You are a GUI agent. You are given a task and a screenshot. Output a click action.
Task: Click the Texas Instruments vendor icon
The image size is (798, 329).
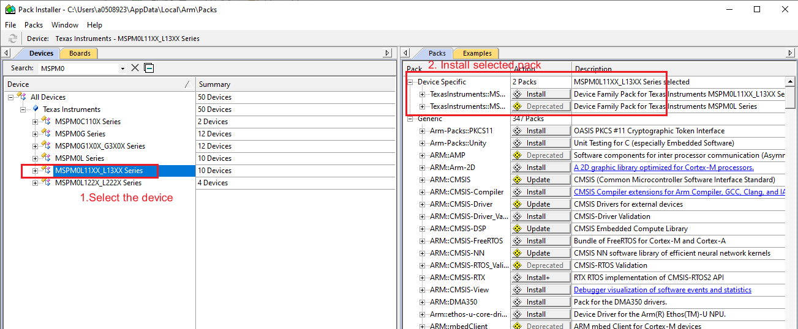tap(36, 109)
